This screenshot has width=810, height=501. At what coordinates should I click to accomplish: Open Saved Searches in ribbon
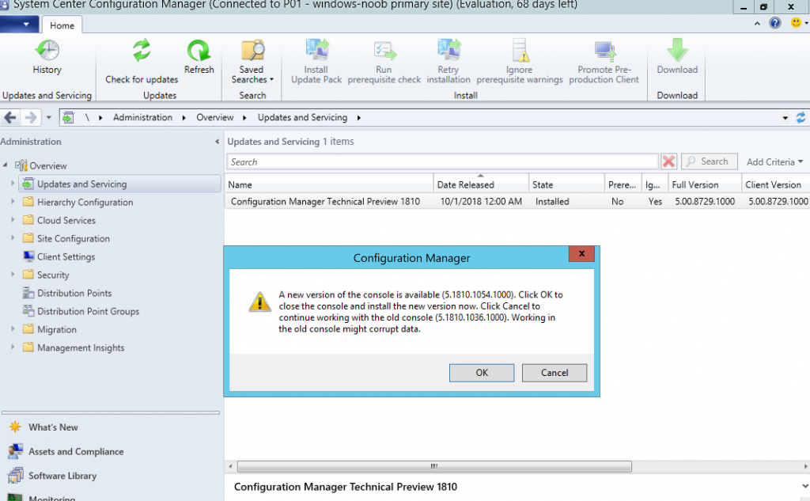[252, 61]
